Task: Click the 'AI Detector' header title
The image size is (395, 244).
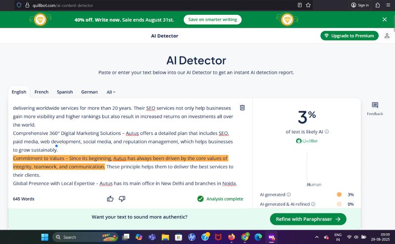Action: coord(164,35)
